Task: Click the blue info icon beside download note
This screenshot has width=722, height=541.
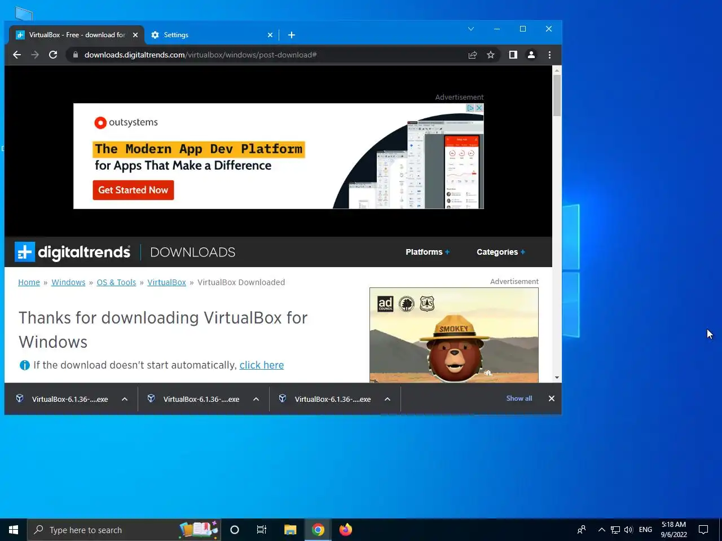Action: click(25, 365)
